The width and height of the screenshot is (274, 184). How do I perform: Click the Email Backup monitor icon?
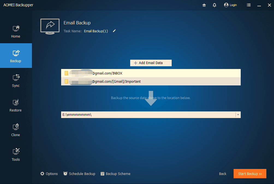(x=50, y=27)
